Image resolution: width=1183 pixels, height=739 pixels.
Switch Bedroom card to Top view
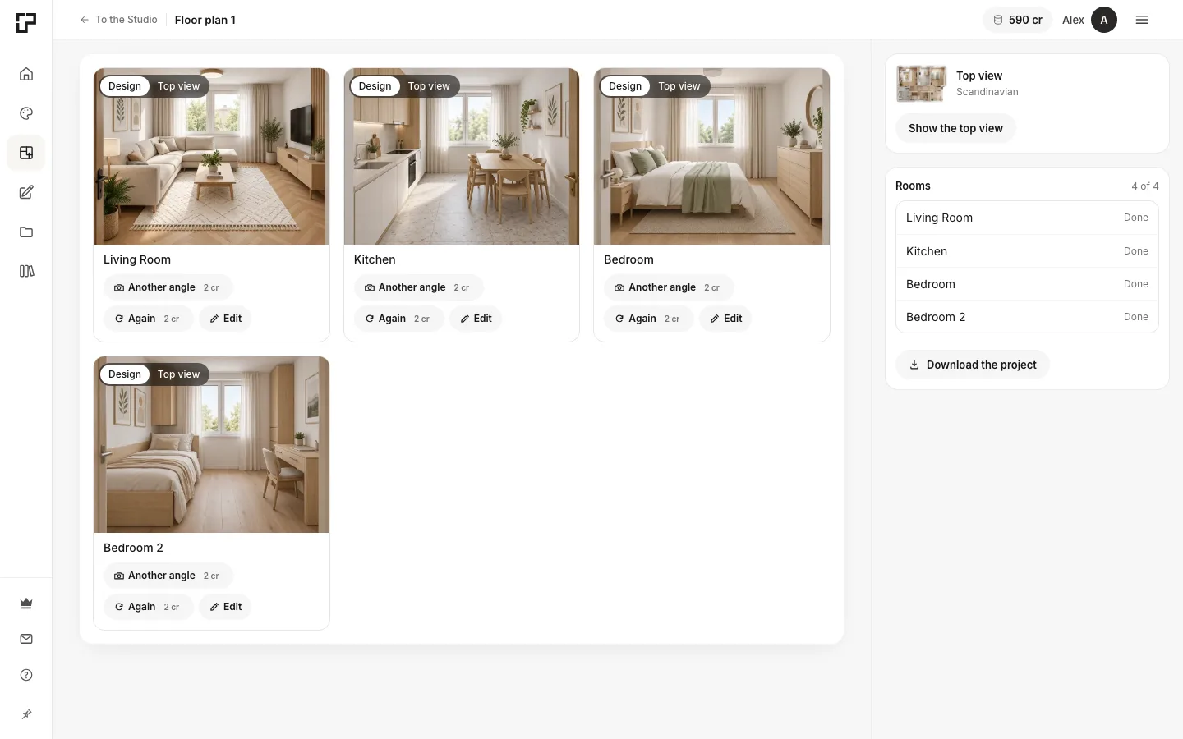(679, 86)
